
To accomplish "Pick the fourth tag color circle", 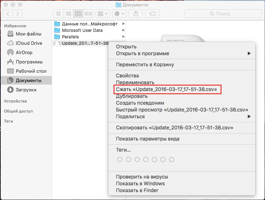I will click(x=146, y=159).
